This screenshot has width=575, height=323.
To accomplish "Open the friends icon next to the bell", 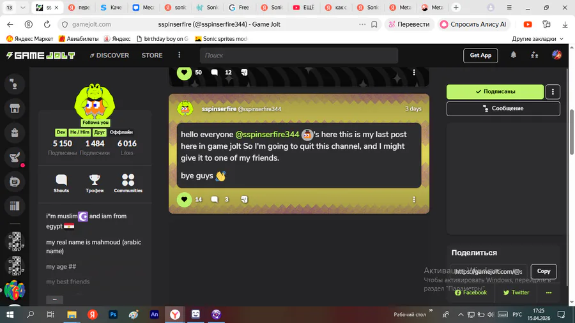I will click(534, 56).
